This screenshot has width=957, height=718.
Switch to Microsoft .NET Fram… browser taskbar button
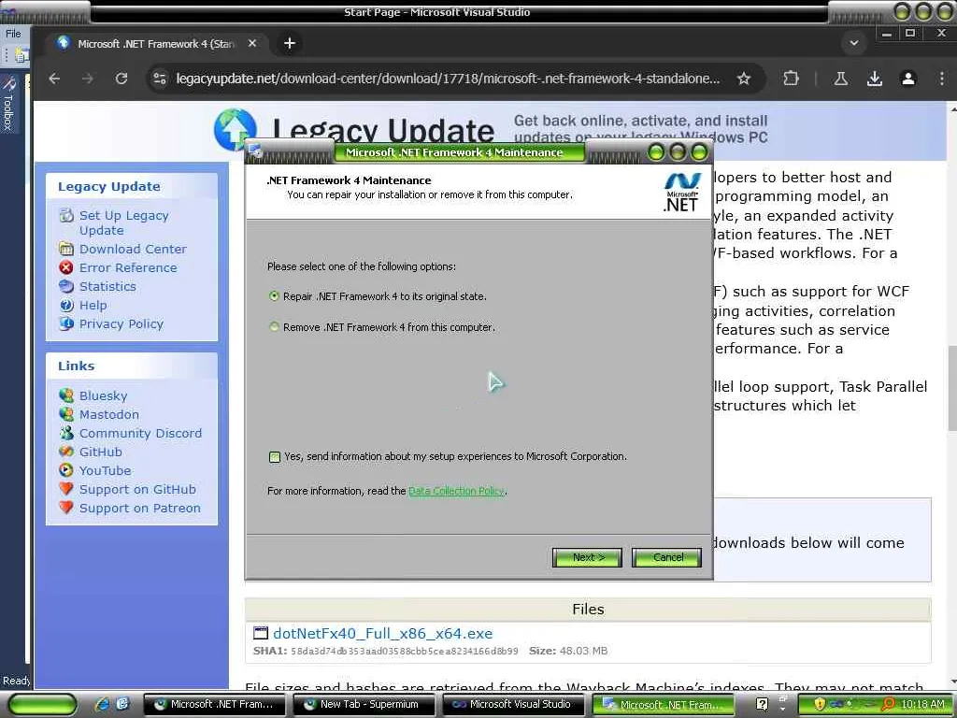tap(214, 705)
